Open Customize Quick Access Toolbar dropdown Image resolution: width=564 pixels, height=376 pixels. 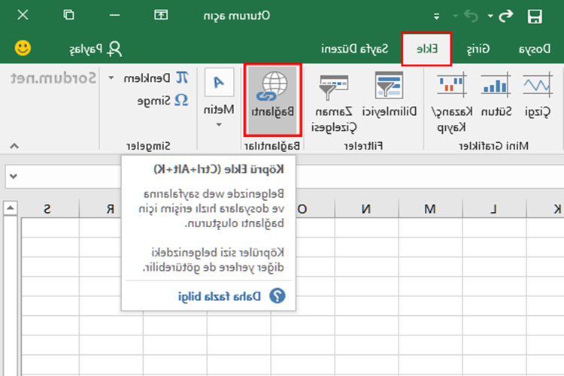(436, 17)
